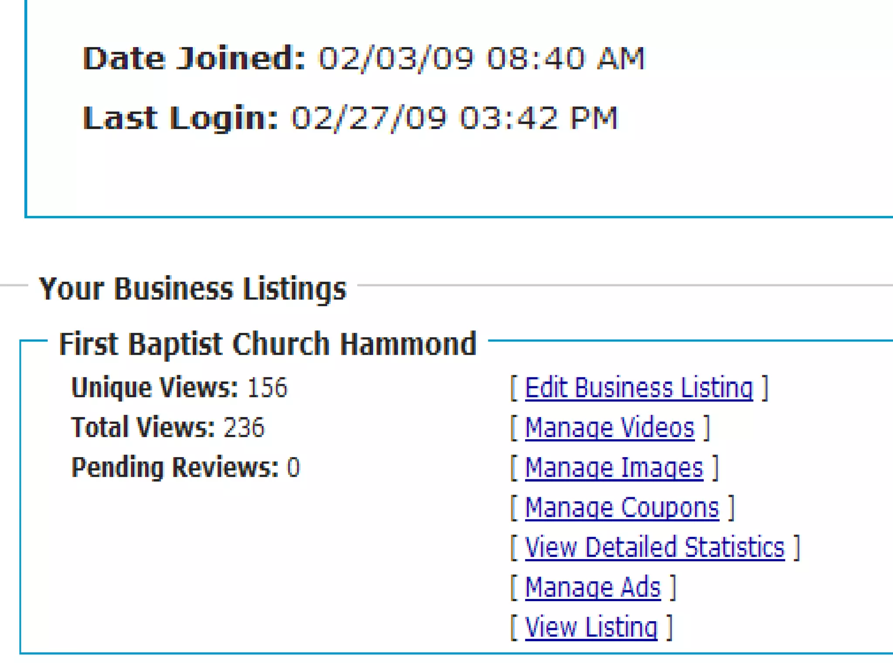
Task: Select the unique views count 156
Action: [x=267, y=387]
